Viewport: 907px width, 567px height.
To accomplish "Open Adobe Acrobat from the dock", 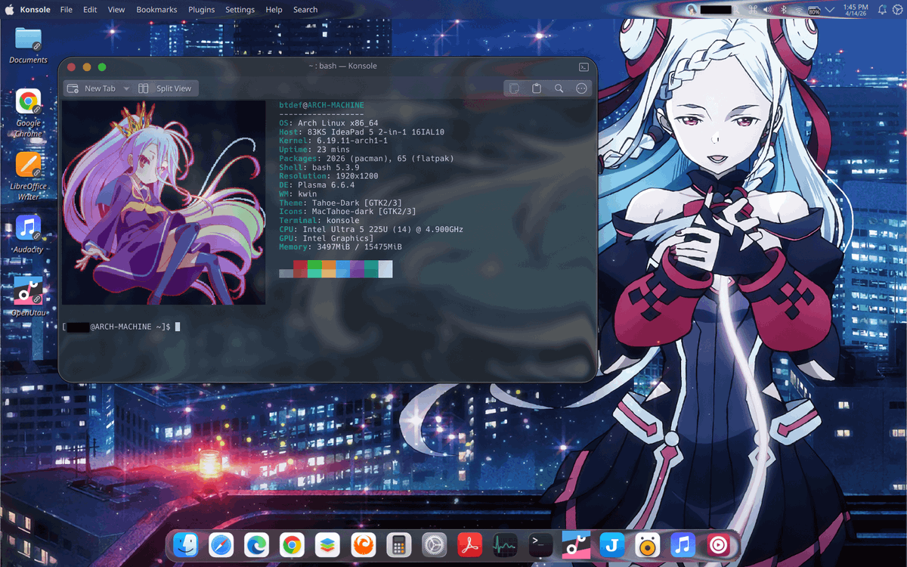I will (469, 544).
